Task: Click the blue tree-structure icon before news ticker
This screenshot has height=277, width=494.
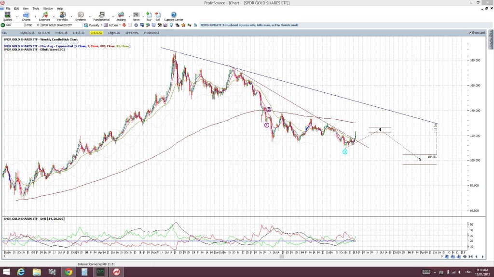Action: (x=195, y=25)
